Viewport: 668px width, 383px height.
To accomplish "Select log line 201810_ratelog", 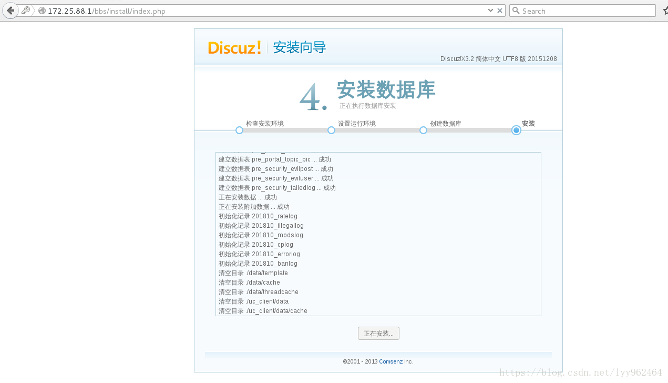I will tap(258, 216).
